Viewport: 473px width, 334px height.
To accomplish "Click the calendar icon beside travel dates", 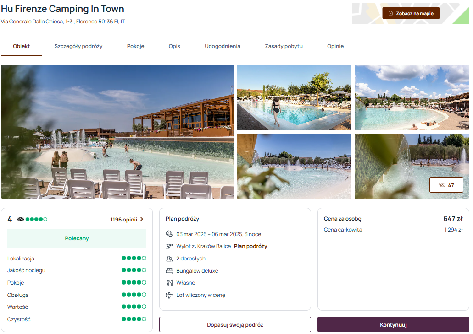I will point(169,234).
